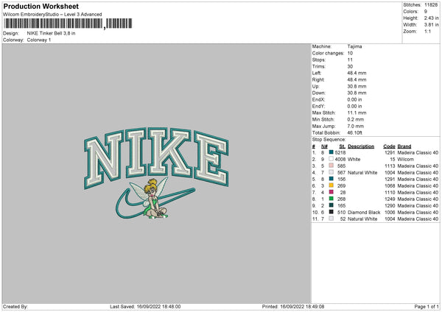The width and height of the screenshot is (442, 312).
Task: Click code 1113 in the stop sequence
Action: [390, 166]
